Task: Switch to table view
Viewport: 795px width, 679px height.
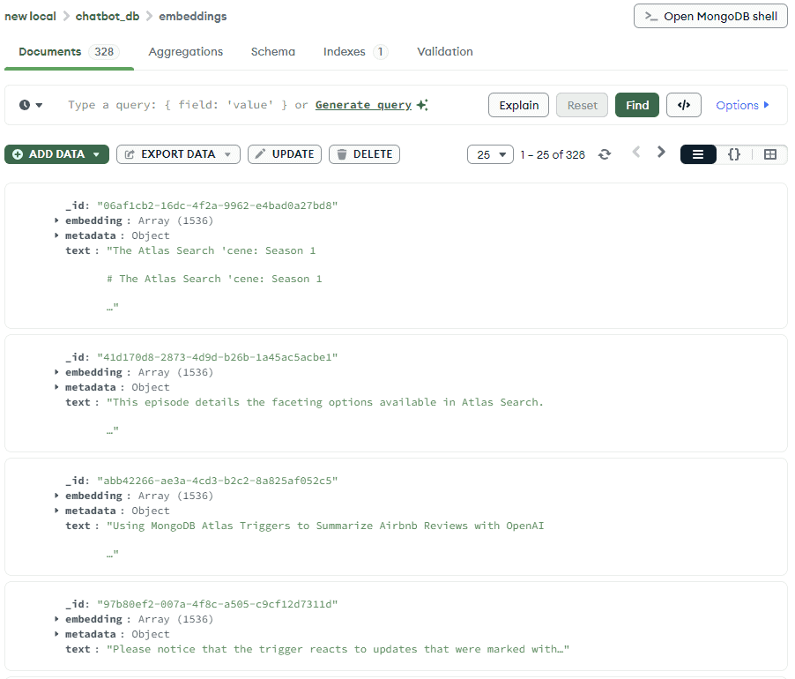Action: (x=769, y=154)
